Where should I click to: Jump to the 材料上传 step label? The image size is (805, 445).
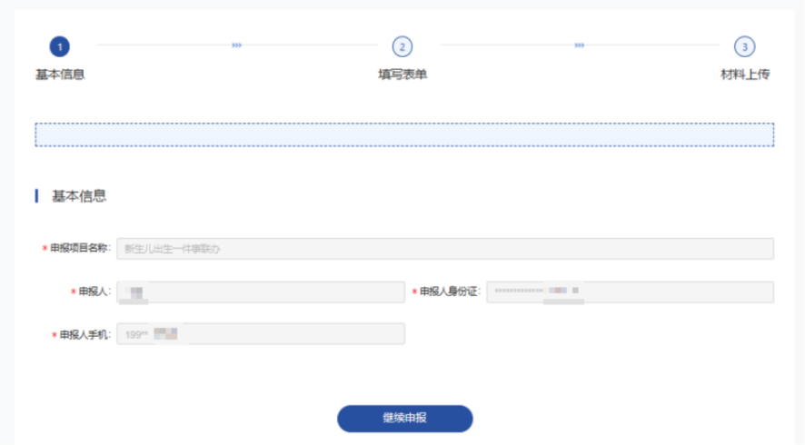(x=745, y=74)
